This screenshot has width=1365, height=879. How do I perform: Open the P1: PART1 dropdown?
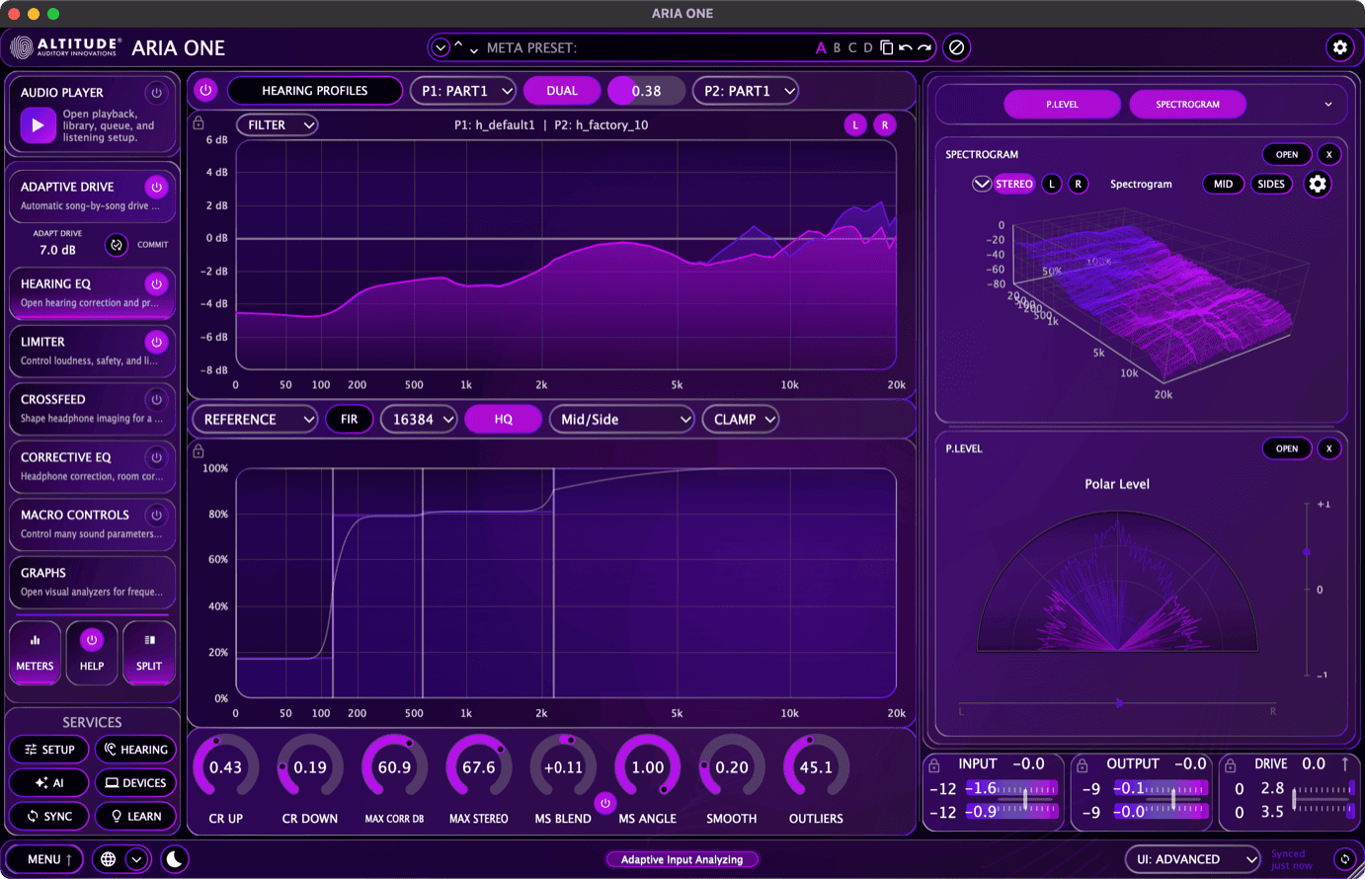coord(463,91)
